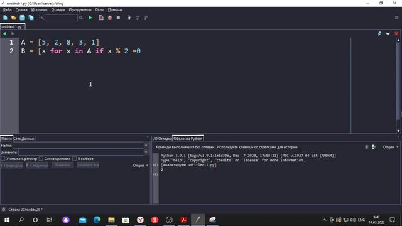The image size is (402, 226).
Task: Click the 'Следующая' search button
Action: pyautogui.click(x=38, y=165)
